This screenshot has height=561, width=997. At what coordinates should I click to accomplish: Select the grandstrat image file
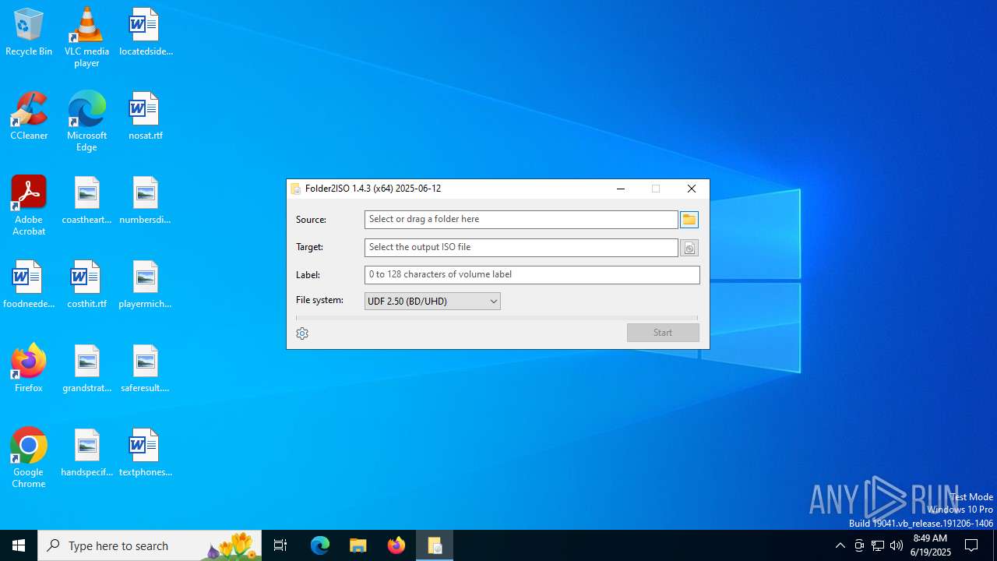coord(86,369)
